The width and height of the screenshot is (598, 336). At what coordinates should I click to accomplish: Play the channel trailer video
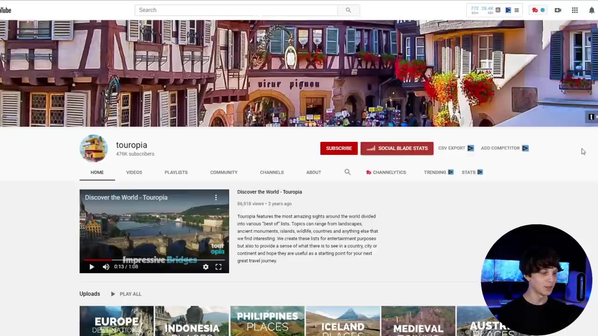coord(92,267)
